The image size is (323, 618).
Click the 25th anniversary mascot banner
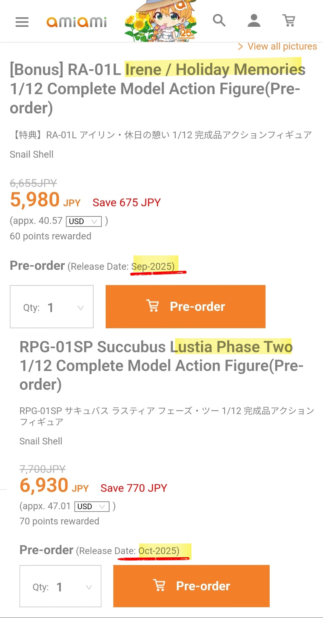pyautogui.click(x=161, y=21)
